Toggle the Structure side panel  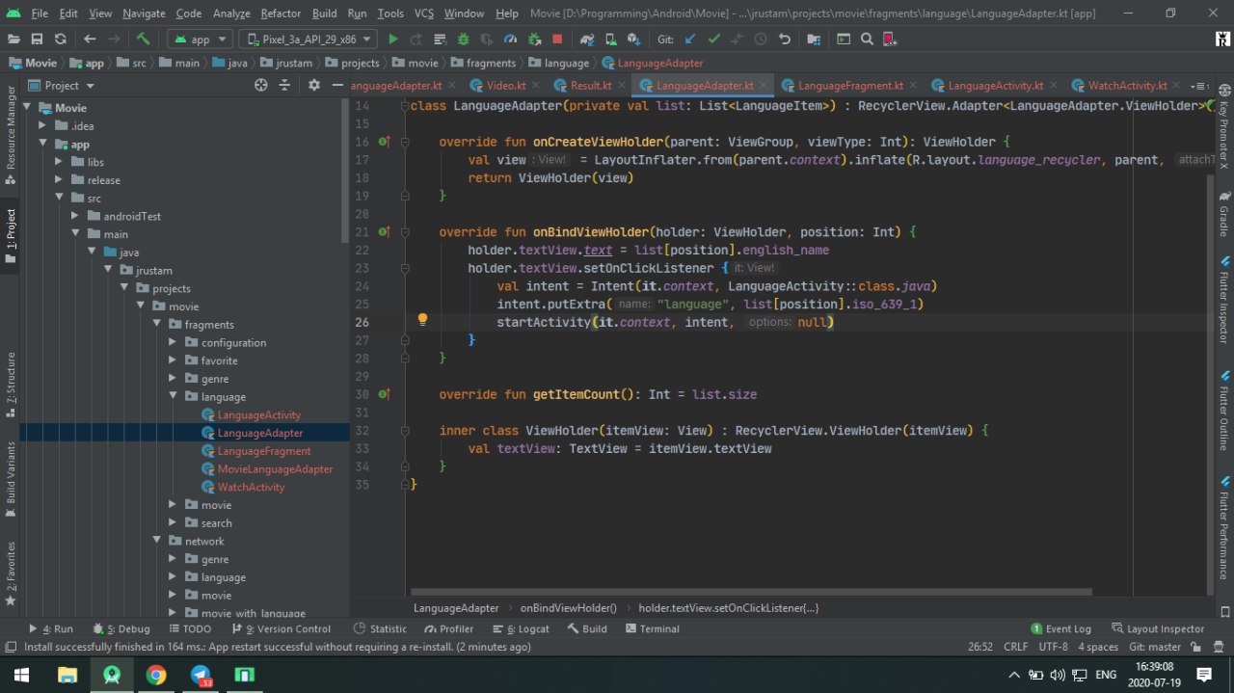11,383
